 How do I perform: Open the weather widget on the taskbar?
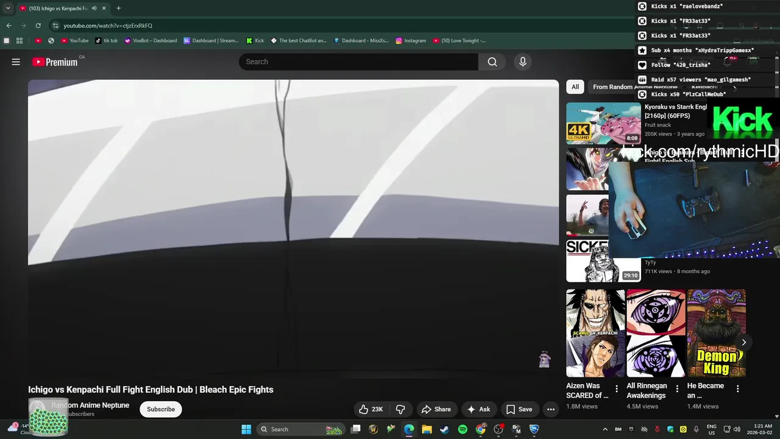[x=17, y=429]
